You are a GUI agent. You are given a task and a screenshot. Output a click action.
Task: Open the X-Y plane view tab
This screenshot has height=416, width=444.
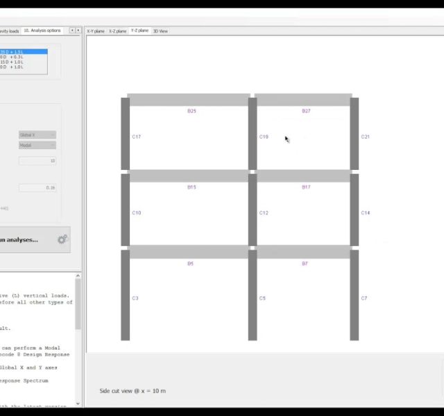[x=96, y=31]
